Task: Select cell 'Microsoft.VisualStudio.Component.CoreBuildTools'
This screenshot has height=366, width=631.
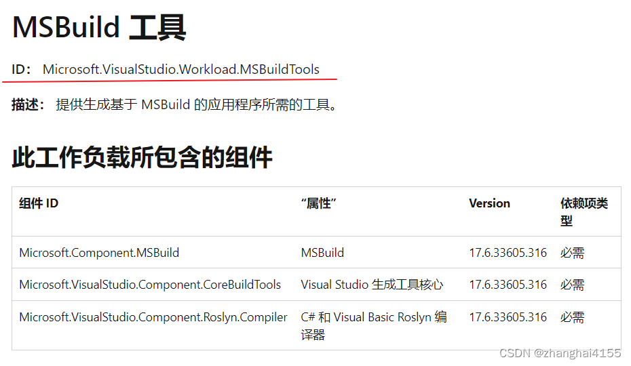Action: pyautogui.click(x=150, y=285)
